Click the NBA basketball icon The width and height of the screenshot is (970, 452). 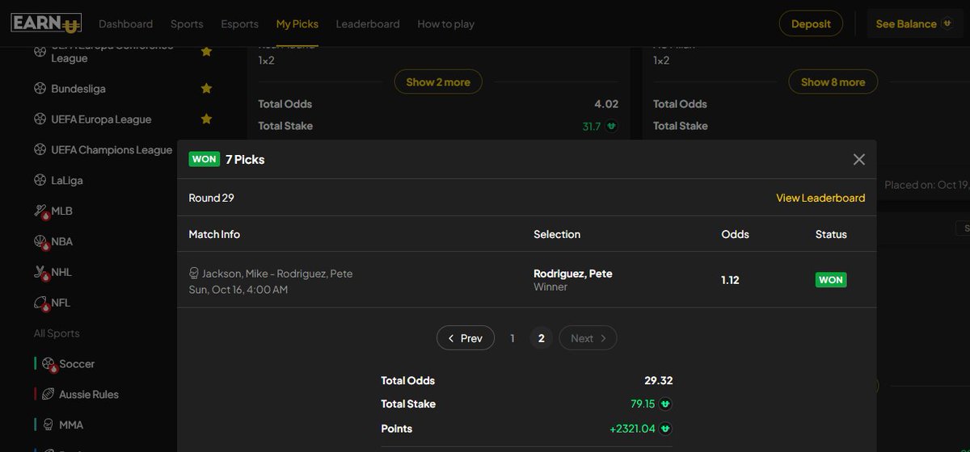tap(40, 242)
